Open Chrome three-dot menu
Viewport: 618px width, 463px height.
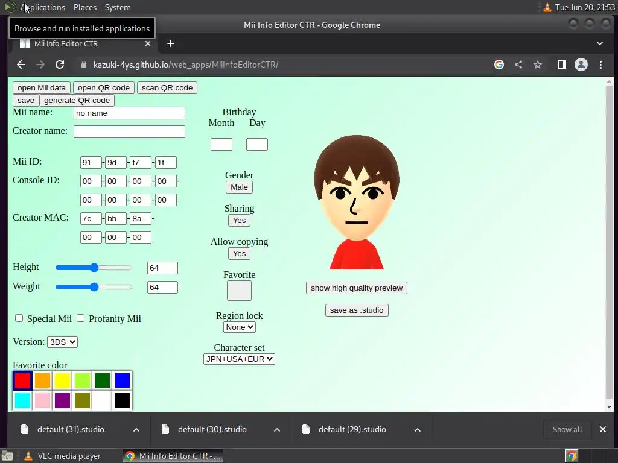(x=600, y=65)
